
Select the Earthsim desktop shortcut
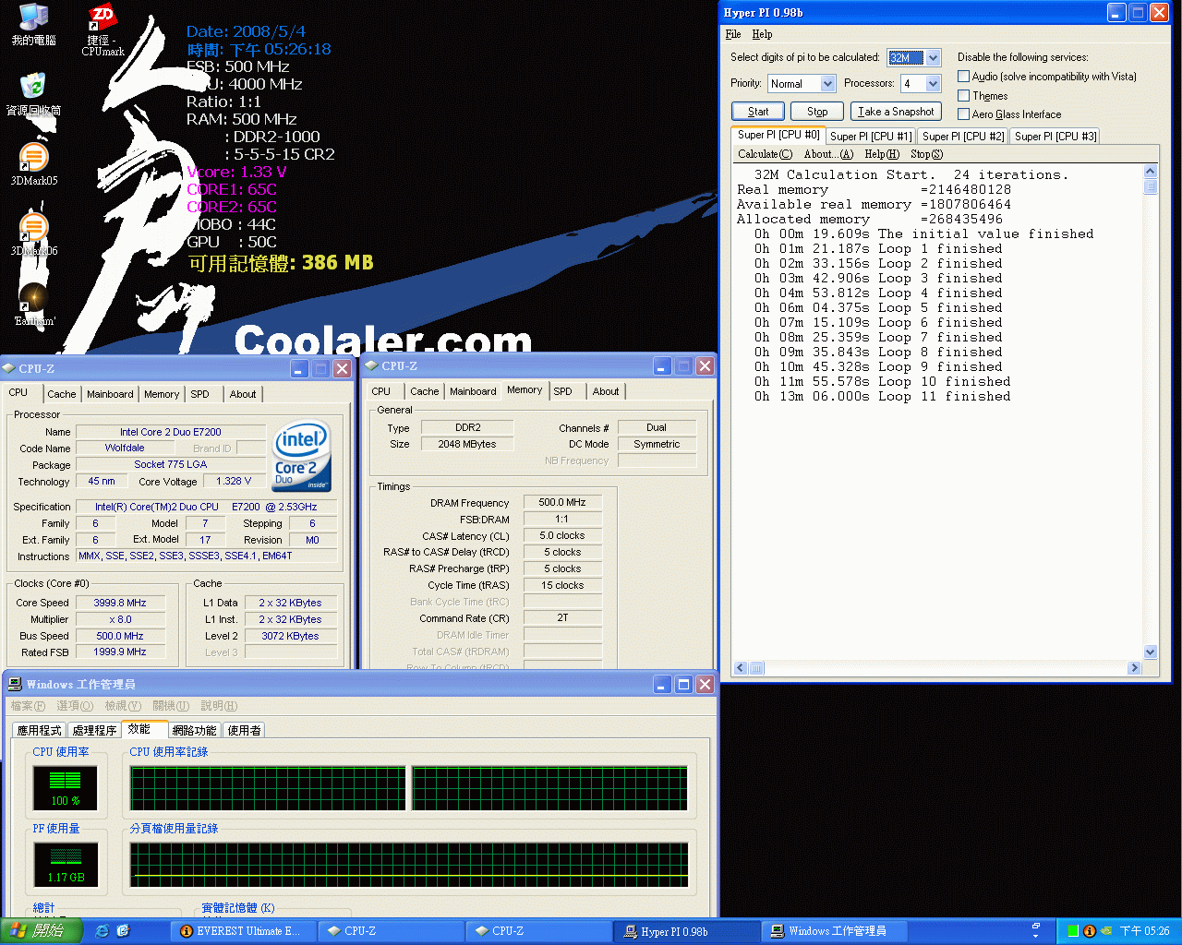(x=34, y=305)
